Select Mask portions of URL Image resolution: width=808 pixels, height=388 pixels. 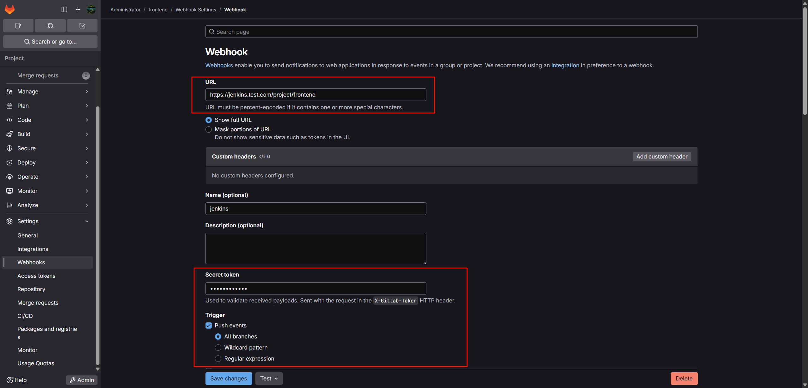209,129
